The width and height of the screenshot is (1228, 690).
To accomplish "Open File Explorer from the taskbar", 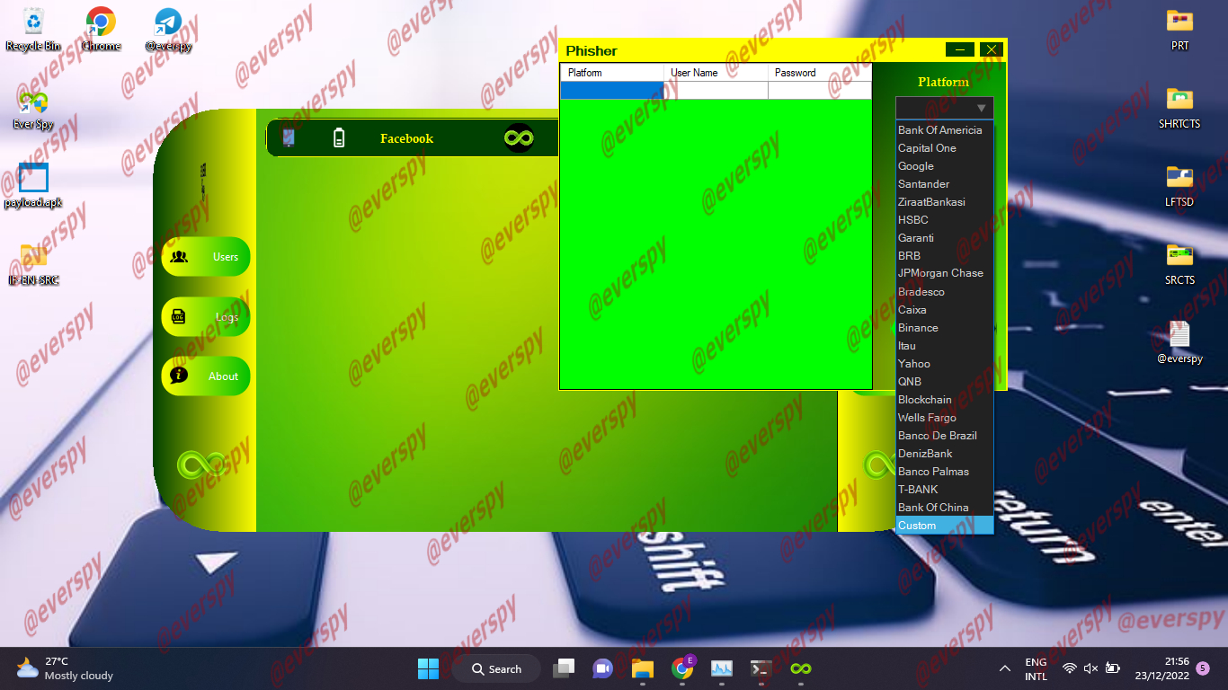I will click(x=642, y=668).
